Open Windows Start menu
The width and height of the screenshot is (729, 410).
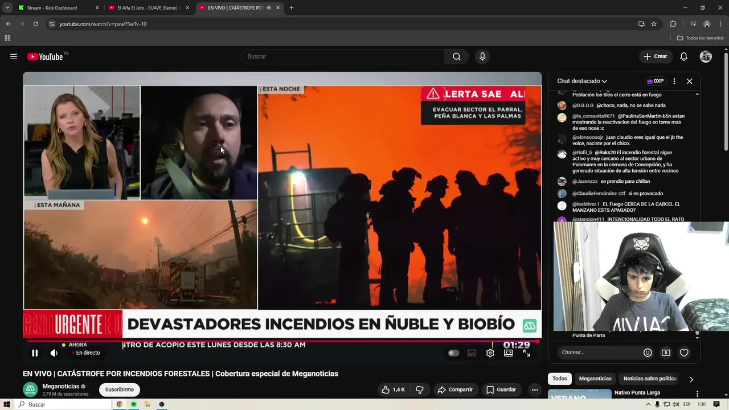click(x=7, y=404)
